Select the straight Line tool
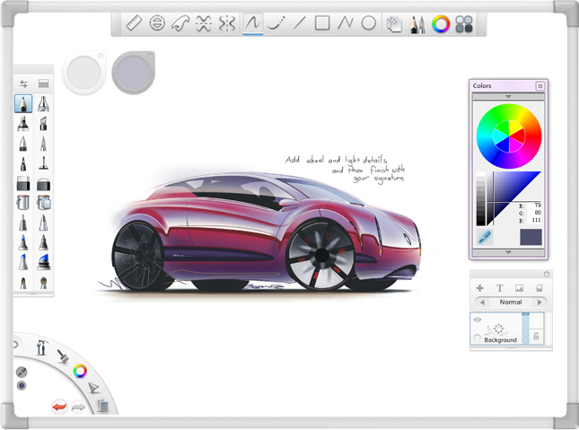 point(300,23)
